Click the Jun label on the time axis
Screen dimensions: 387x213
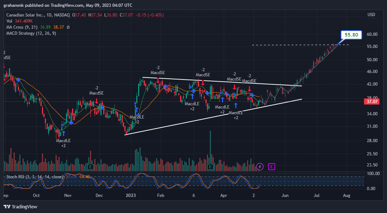(x=285, y=195)
